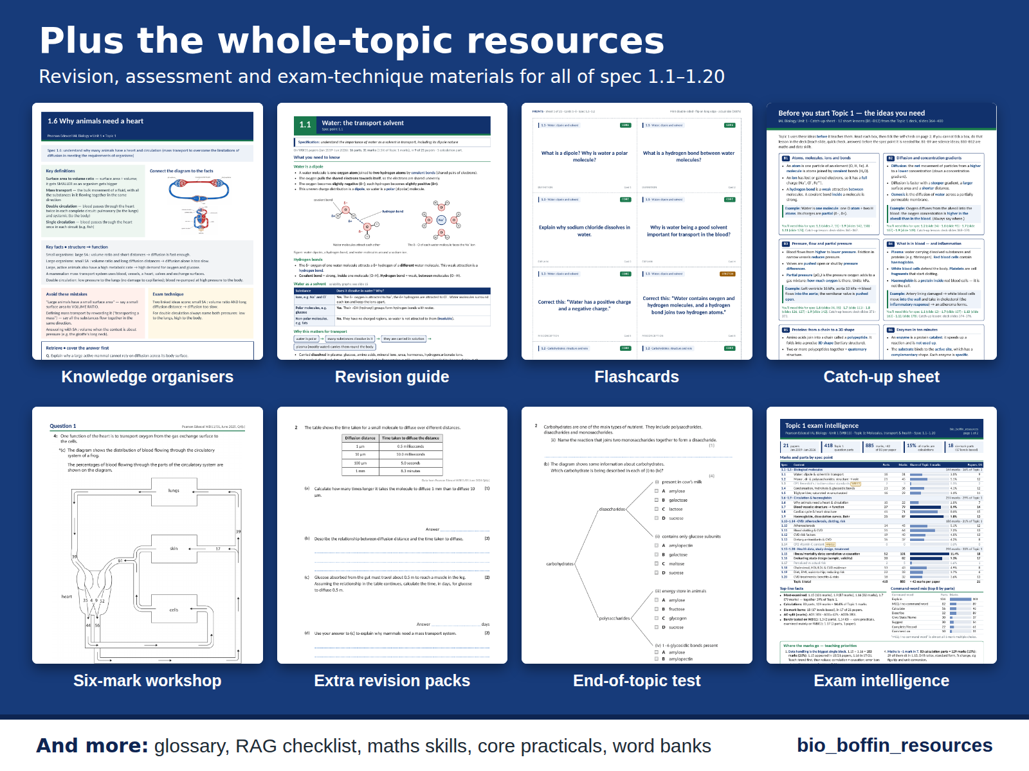The width and height of the screenshot is (1029, 771).
Task: Open the Revision guide page thumbnail
Action: coord(392,231)
